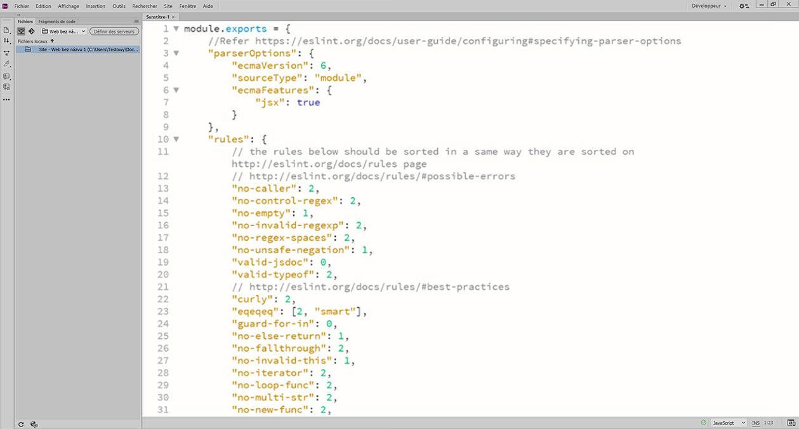Screen dimensions: 799x429
Task: Open the Développeur workspace switcher
Action: [x=706, y=6]
